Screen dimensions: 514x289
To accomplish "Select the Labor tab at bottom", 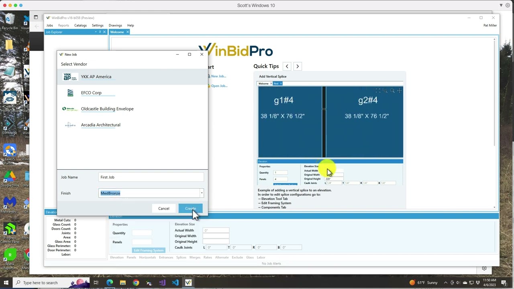I will pyautogui.click(x=261, y=257).
